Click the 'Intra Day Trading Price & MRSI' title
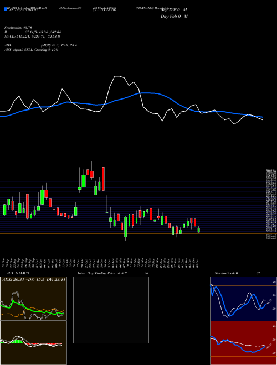Screen dimensions: 277x365 [x=114, y=273]
